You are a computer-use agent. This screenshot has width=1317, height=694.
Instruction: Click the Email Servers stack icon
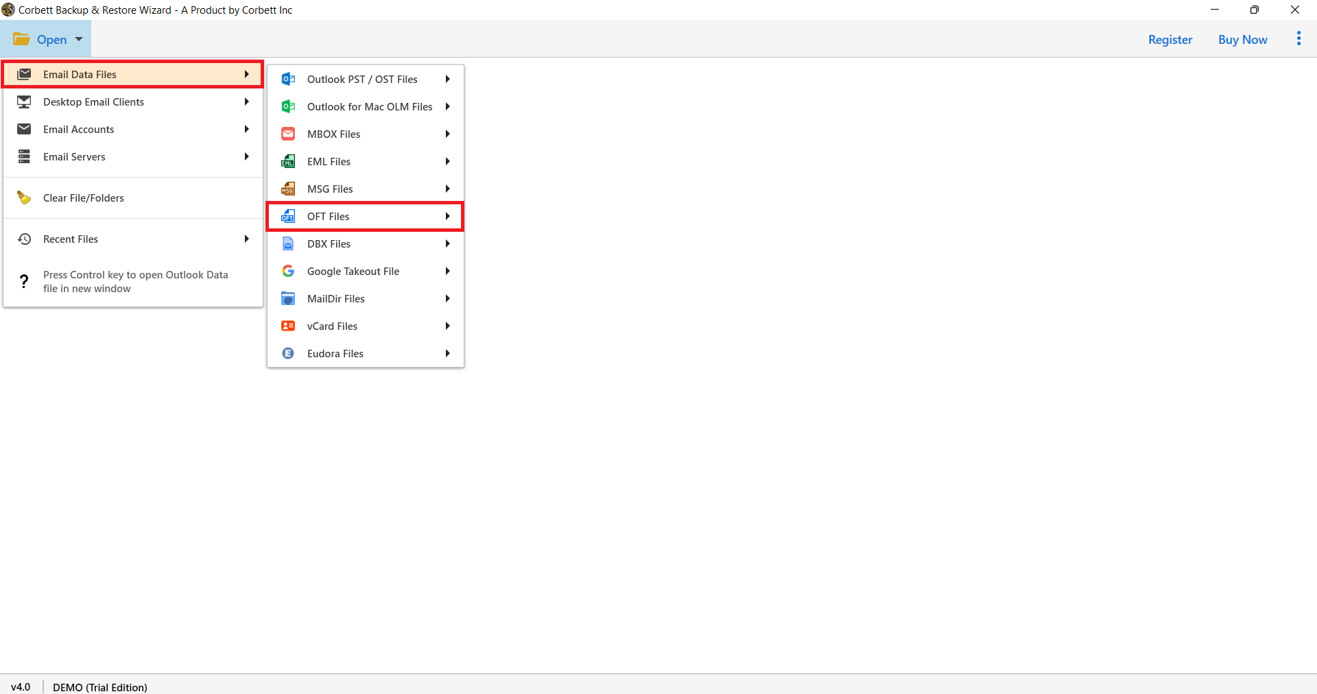point(24,156)
